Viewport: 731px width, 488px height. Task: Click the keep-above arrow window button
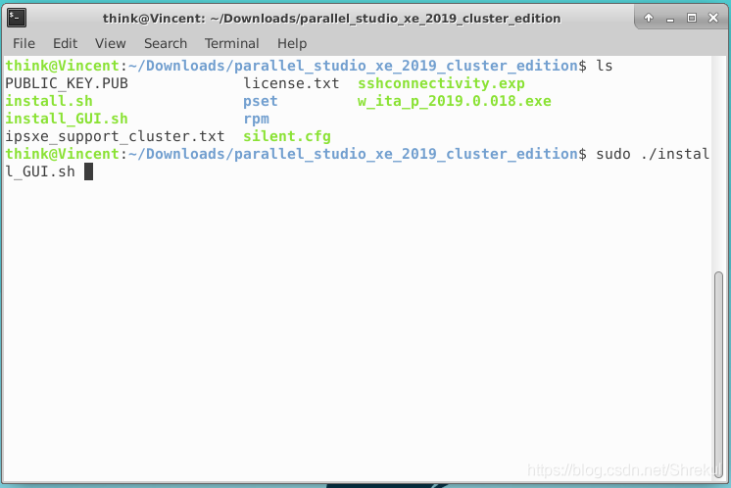point(649,18)
